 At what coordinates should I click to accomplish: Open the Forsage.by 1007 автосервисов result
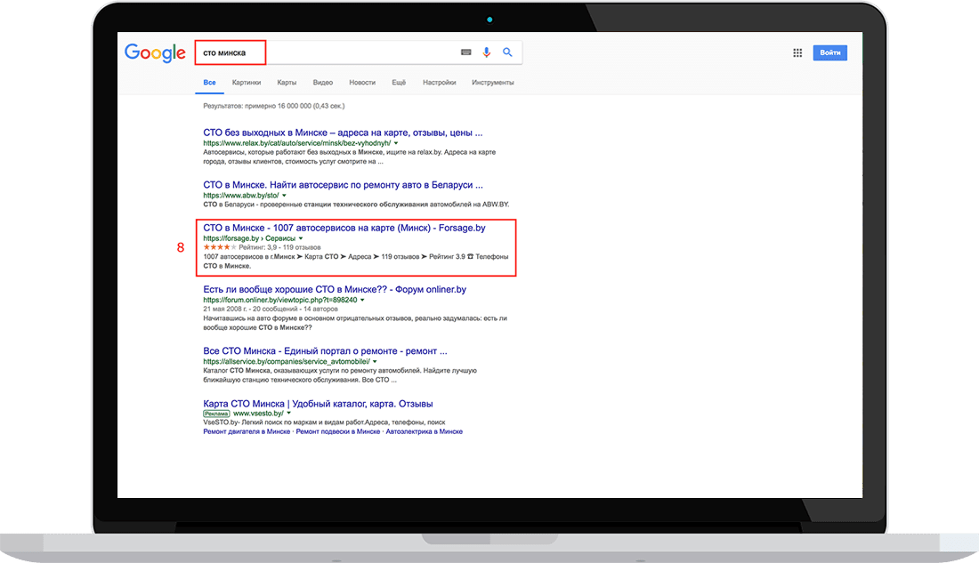344,228
